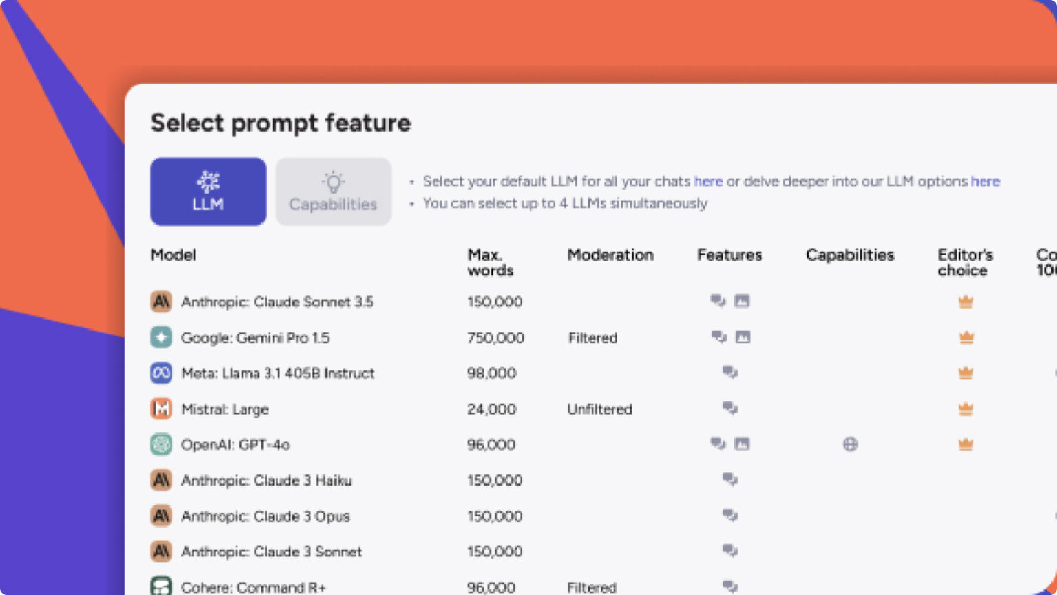Click the web globe capability icon for GPT-4o
This screenshot has height=595, width=1057.
851,444
